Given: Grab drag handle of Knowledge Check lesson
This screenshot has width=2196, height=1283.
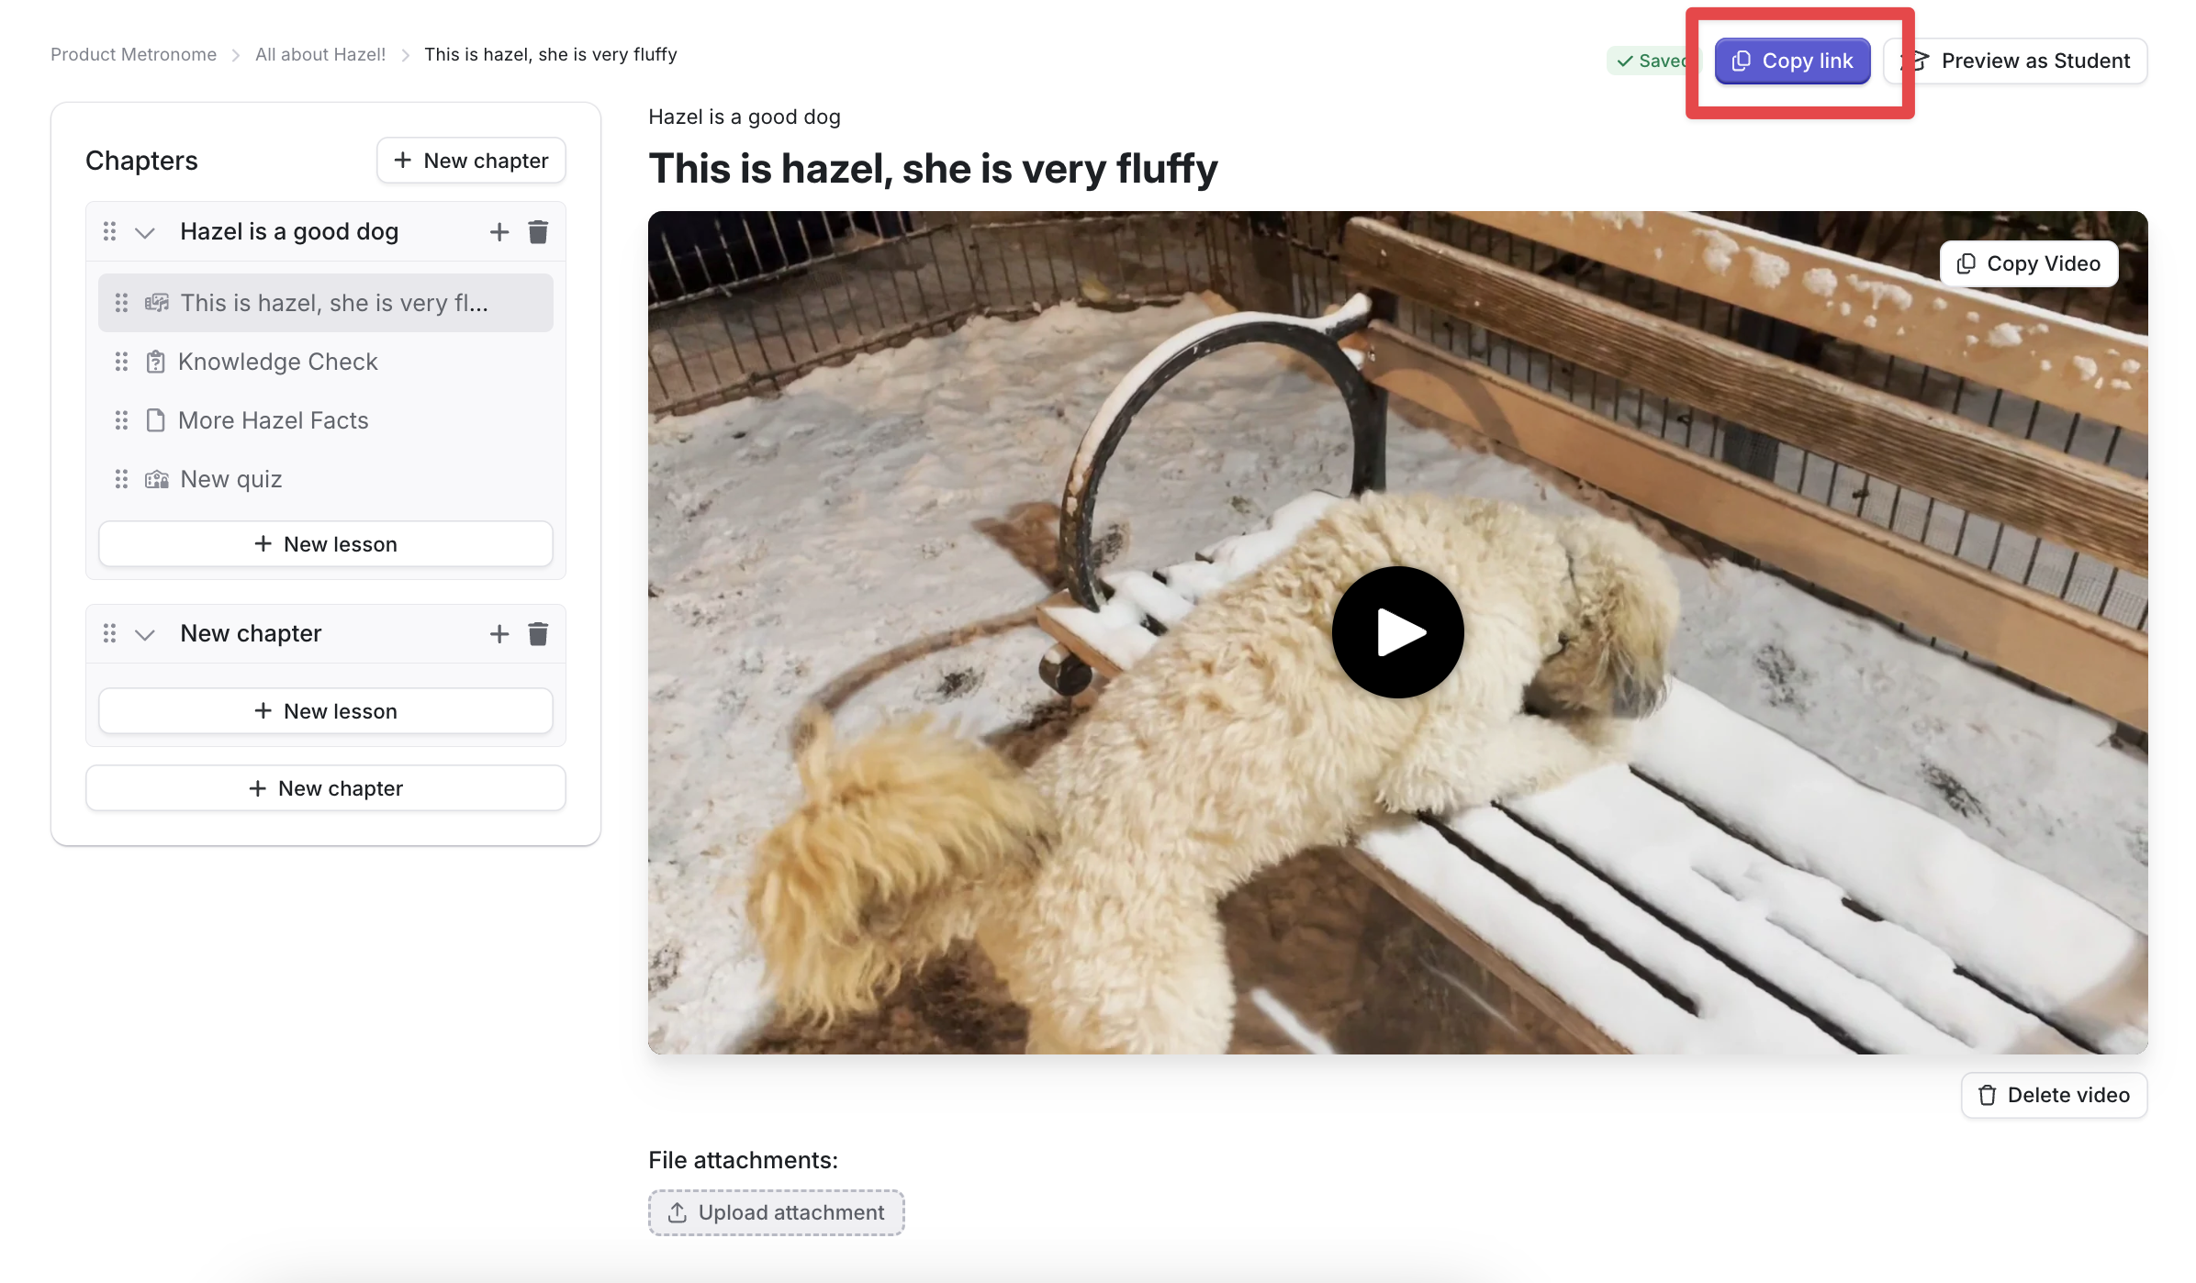Looking at the screenshot, I should [121, 363].
